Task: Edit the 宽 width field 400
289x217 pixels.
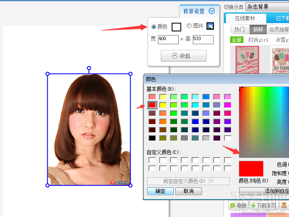Action: pos(168,40)
